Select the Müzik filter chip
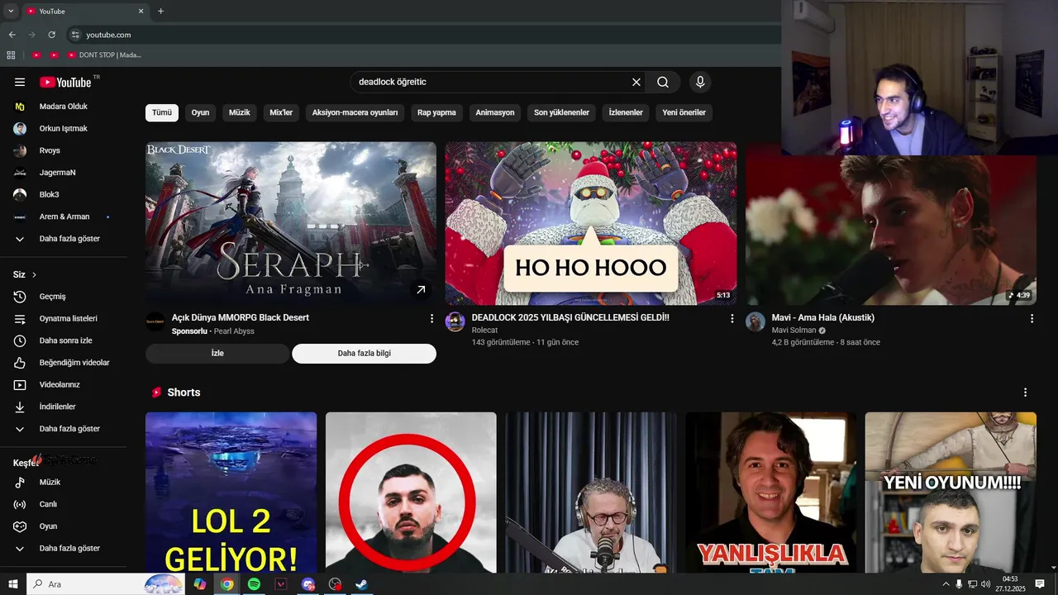This screenshot has width=1058, height=595. (x=240, y=112)
